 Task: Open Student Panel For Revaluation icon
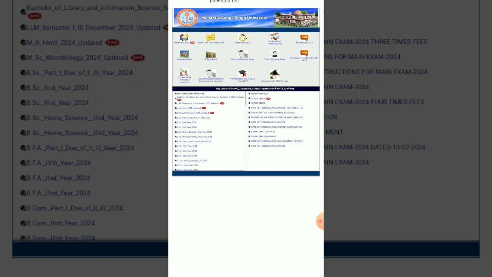pos(275,36)
